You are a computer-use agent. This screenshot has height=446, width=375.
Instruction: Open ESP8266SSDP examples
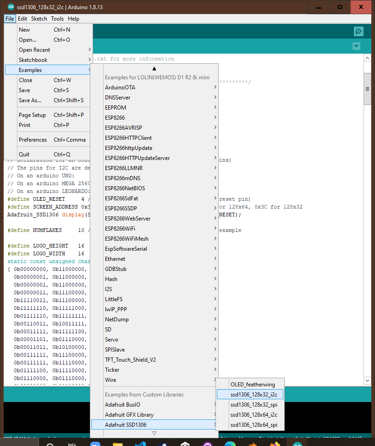154,209
